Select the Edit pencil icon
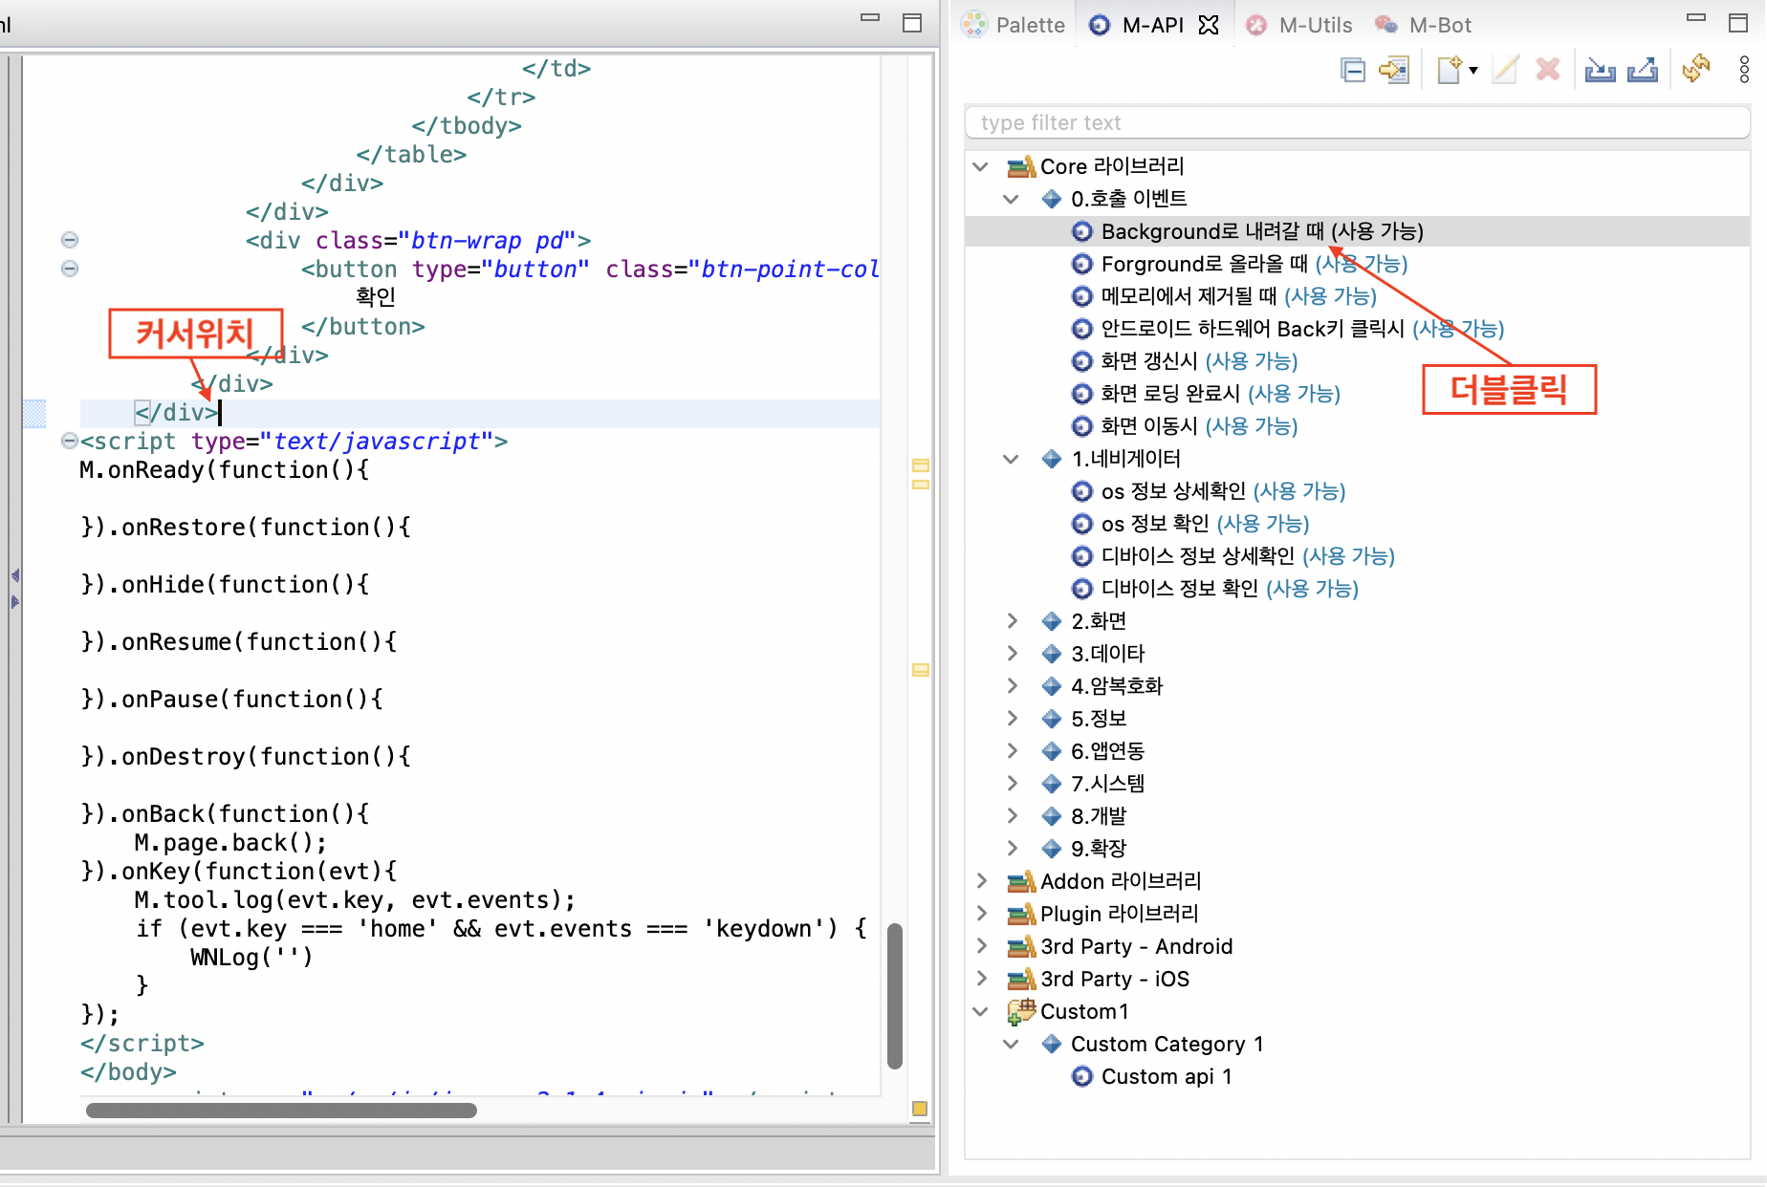 click(x=1504, y=69)
